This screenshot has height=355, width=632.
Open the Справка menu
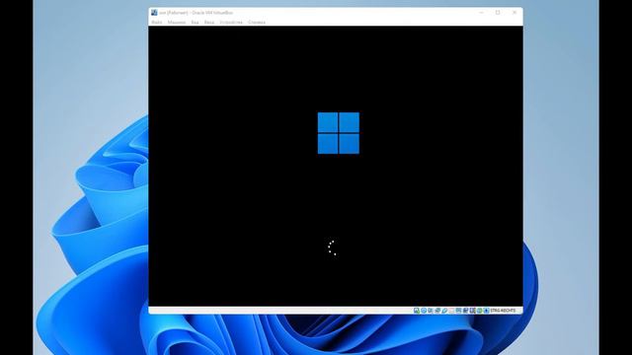tap(257, 22)
